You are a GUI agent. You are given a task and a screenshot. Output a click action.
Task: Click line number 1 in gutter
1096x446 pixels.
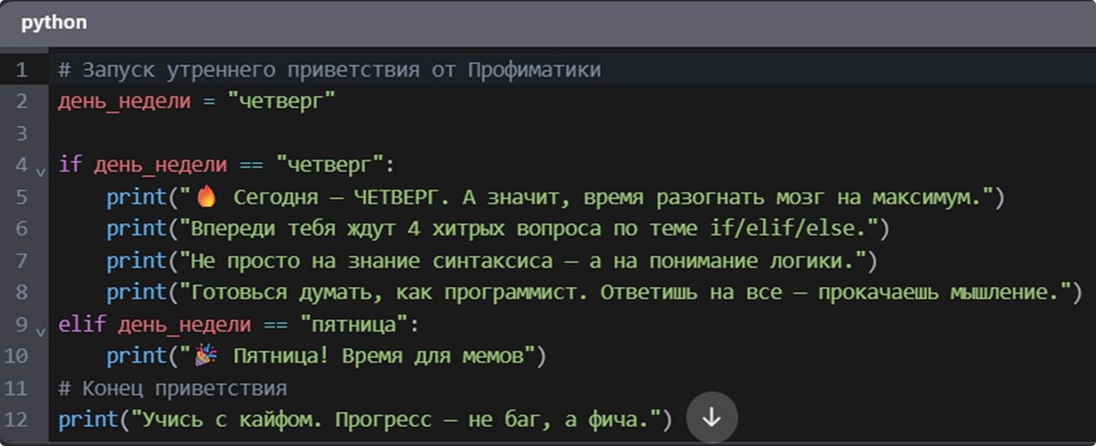click(21, 70)
